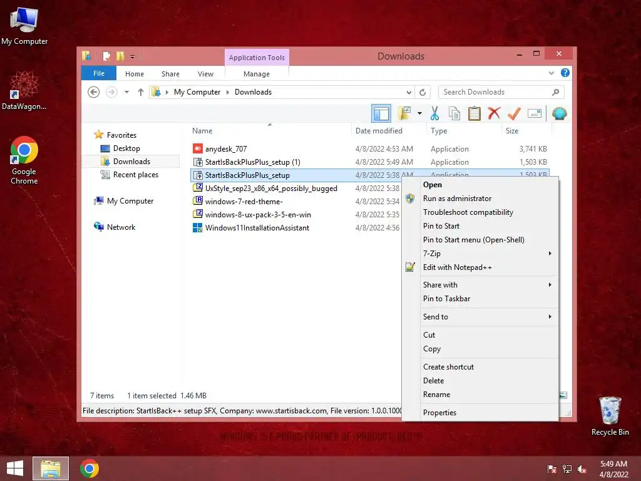Viewport: 641px width, 481px height.
Task: Refresh the Downloads folder view
Action: [x=423, y=93]
